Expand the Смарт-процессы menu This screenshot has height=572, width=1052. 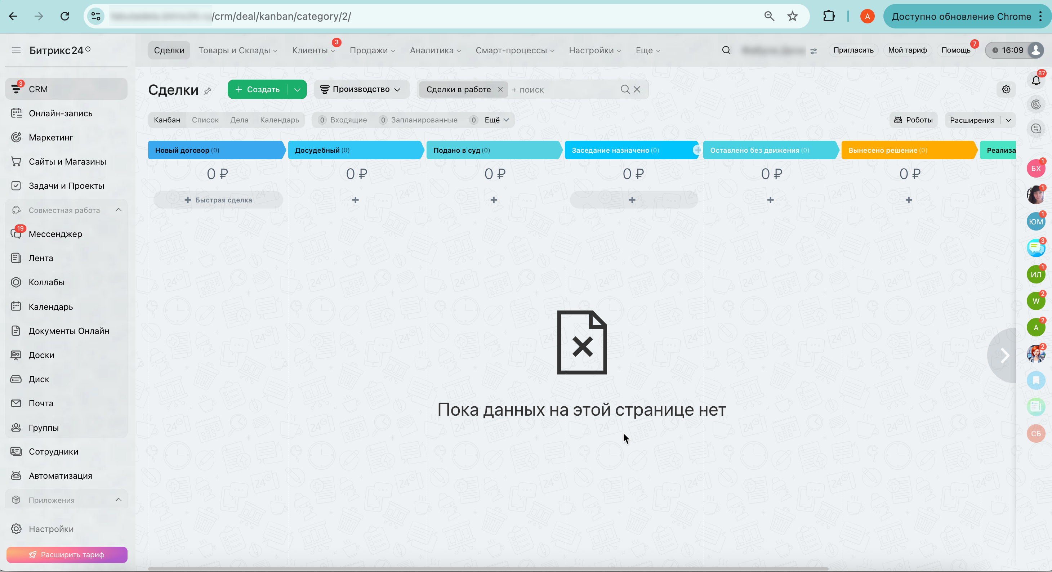coord(514,50)
